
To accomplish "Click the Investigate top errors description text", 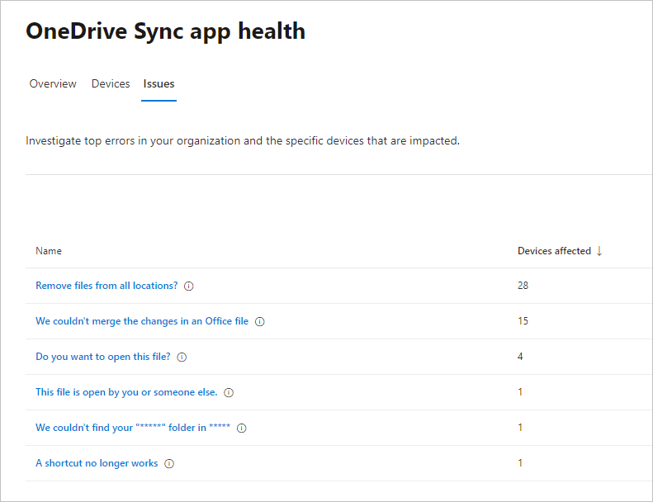I will pos(243,141).
